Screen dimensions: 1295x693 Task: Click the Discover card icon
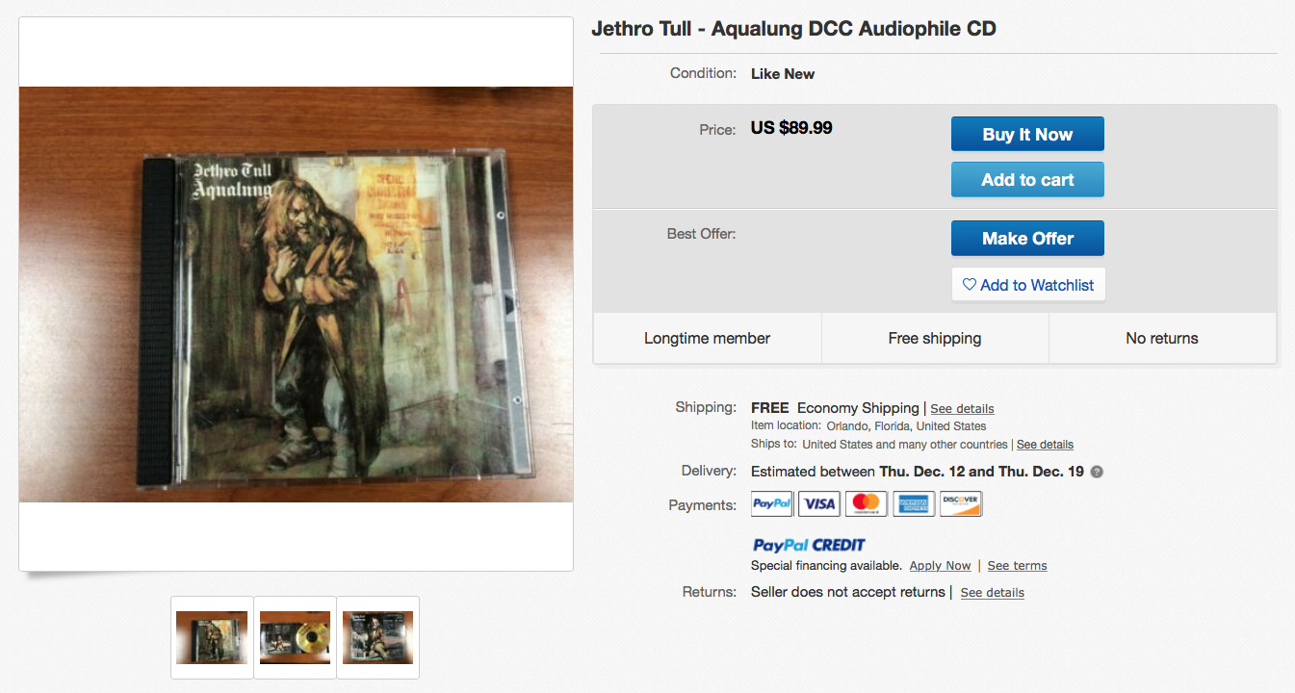tap(961, 503)
